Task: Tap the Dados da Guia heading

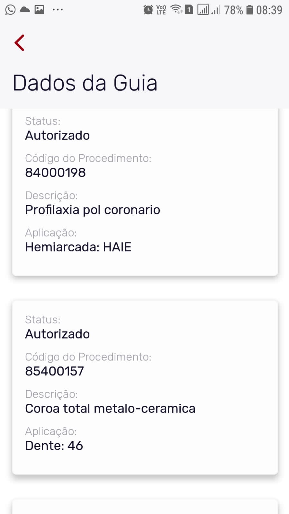Action: click(85, 83)
